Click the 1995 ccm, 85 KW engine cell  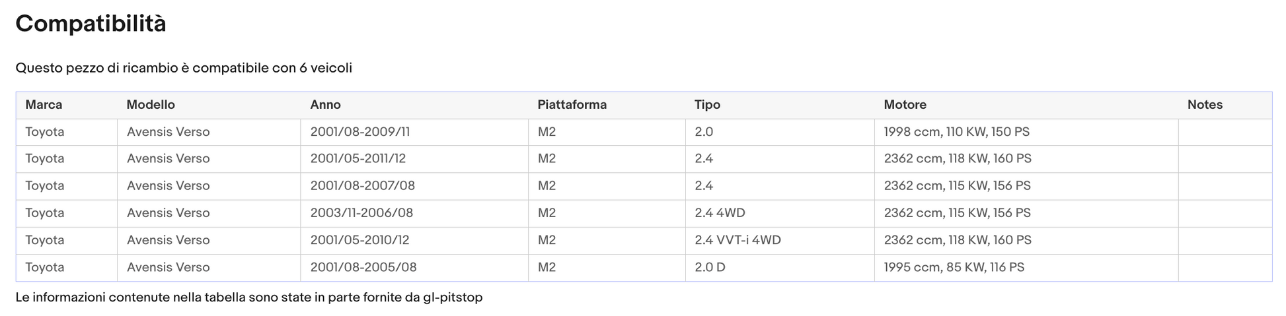(1026, 267)
